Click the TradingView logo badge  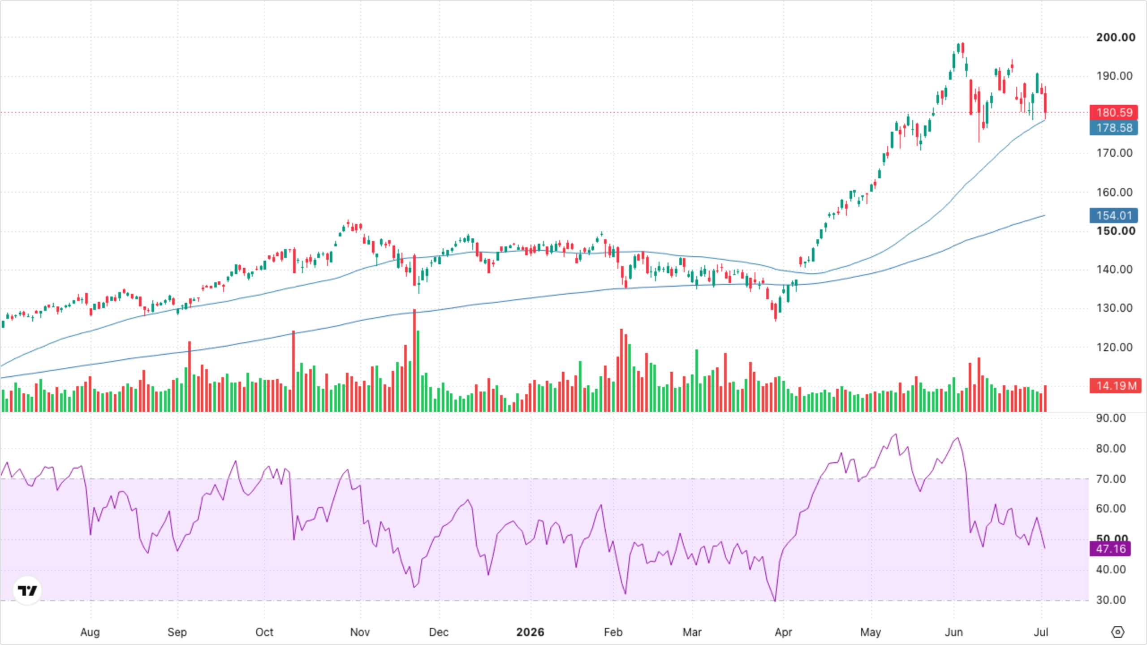point(27,590)
